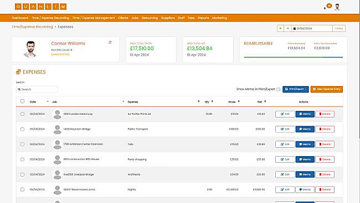360x203 pixels.
Task: Click avatar icon for Mountain Bridge job
Action: coord(57,129)
